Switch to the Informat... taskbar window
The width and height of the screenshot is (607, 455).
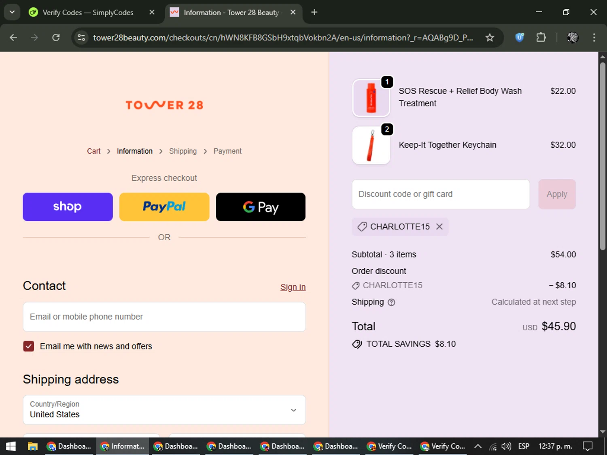click(123, 446)
